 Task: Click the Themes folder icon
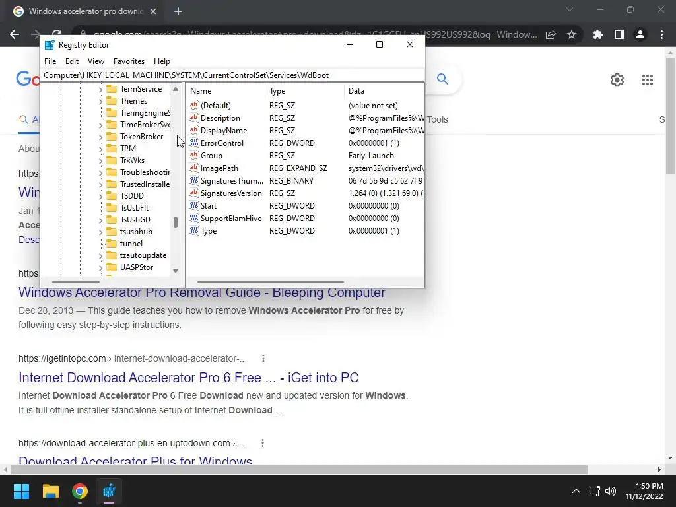(112, 101)
